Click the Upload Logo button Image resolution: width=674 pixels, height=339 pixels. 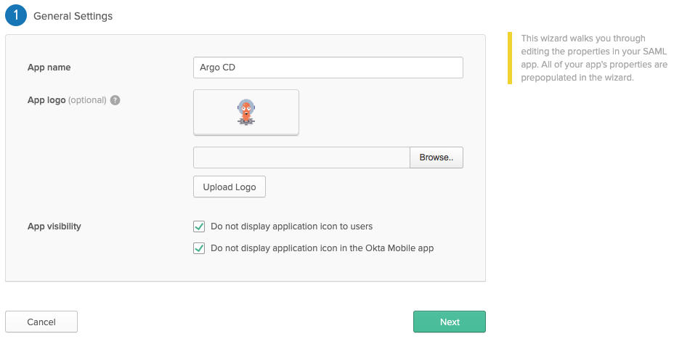pos(230,187)
